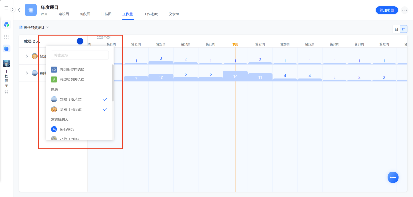
Task: Select the blue folder icon in sidebar
Action: [x=6, y=48]
